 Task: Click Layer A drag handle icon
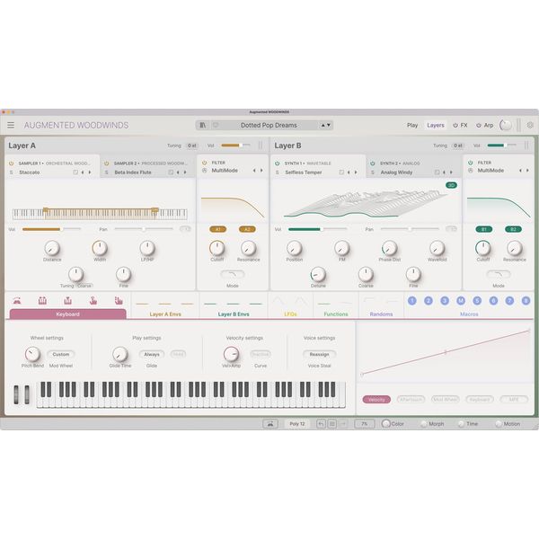point(261,146)
